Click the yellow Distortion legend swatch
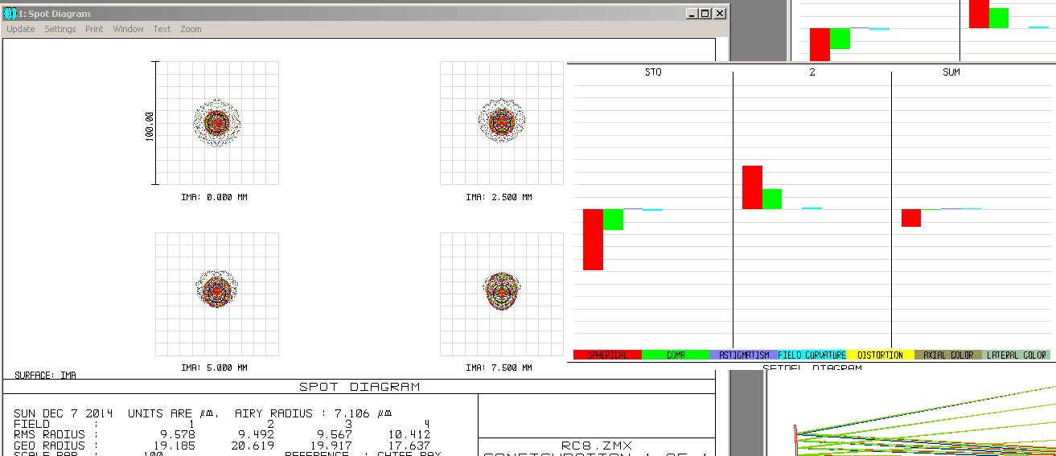The image size is (1056, 456). [x=880, y=355]
